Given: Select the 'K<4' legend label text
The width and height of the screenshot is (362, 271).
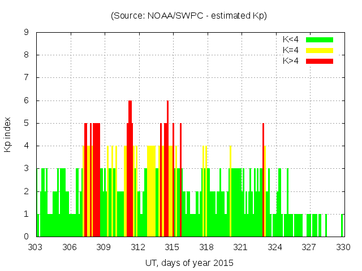Looking at the screenshot, I should pyautogui.click(x=291, y=40).
